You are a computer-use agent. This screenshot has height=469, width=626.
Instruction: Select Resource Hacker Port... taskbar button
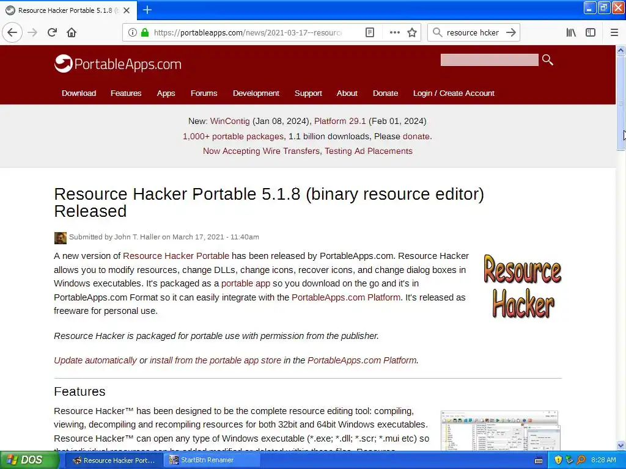114,460
